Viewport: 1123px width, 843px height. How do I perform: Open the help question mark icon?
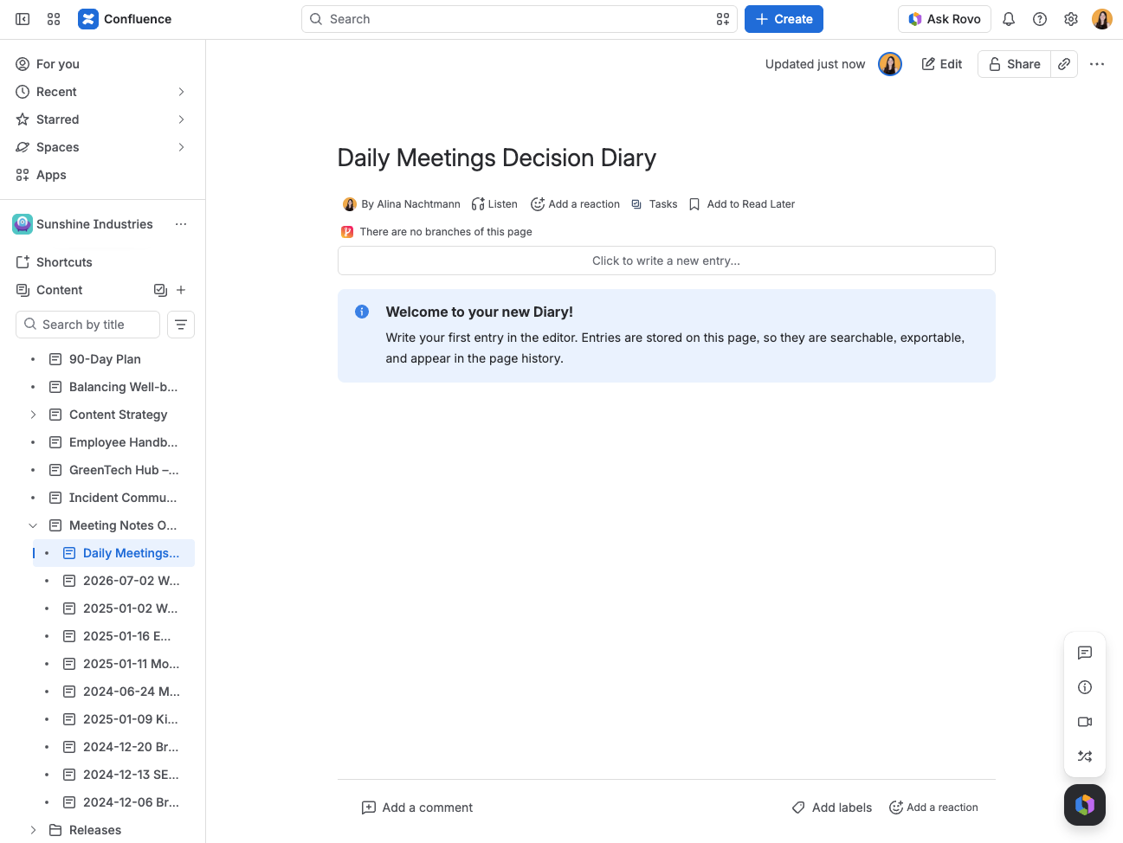(1040, 19)
